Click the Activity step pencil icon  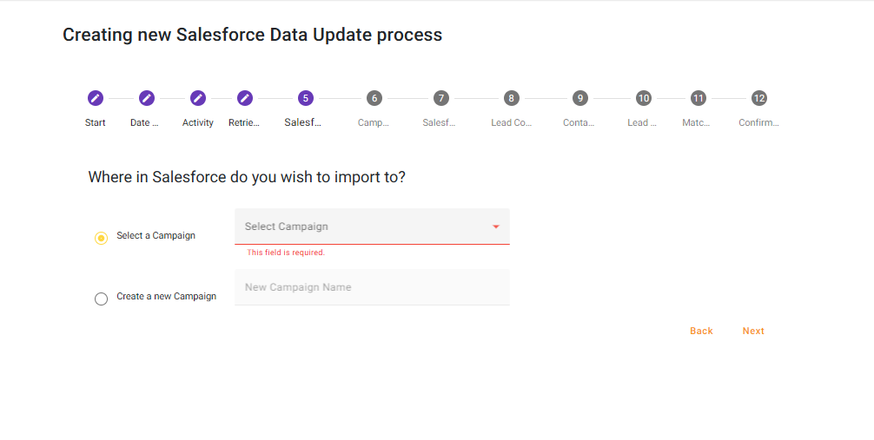tap(198, 98)
